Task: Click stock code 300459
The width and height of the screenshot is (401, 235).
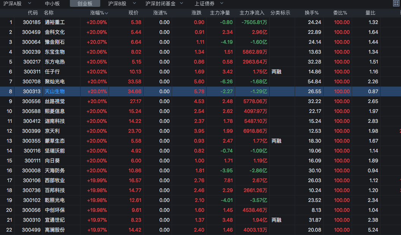Action: 31,32
